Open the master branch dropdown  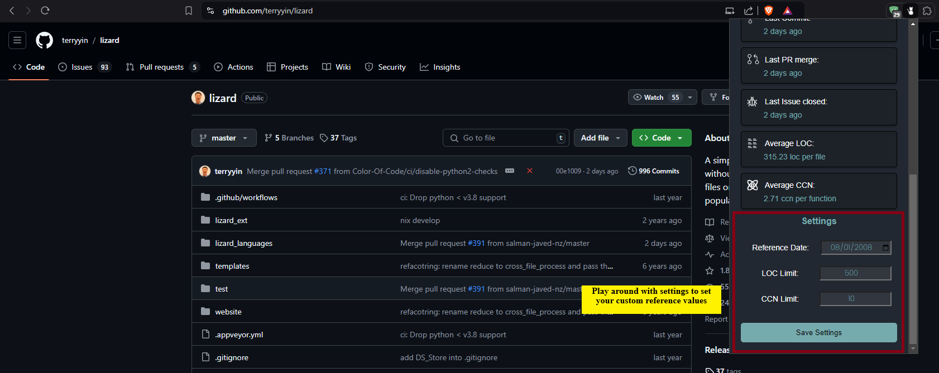tap(224, 138)
